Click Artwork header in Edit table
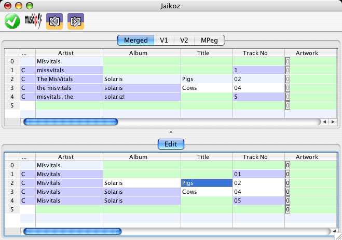This screenshot has width=342, height=240. click(x=311, y=157)
